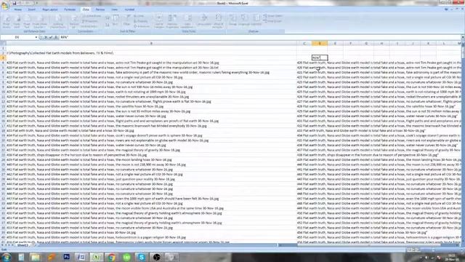
Task: Open the View tab
Action: click(x=115, y=9)
